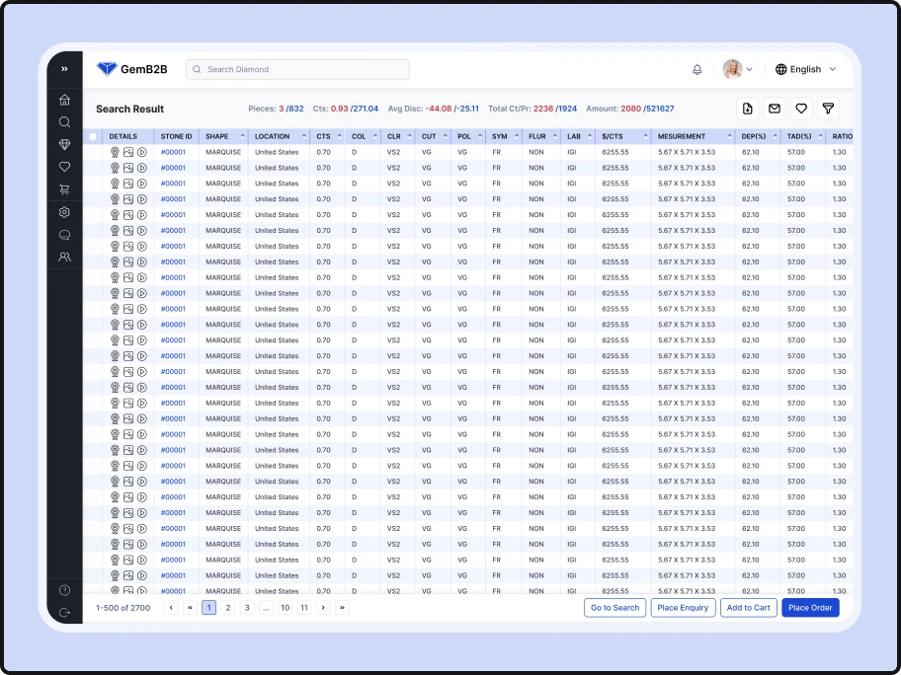Click the email envelope icon above table

775,109
